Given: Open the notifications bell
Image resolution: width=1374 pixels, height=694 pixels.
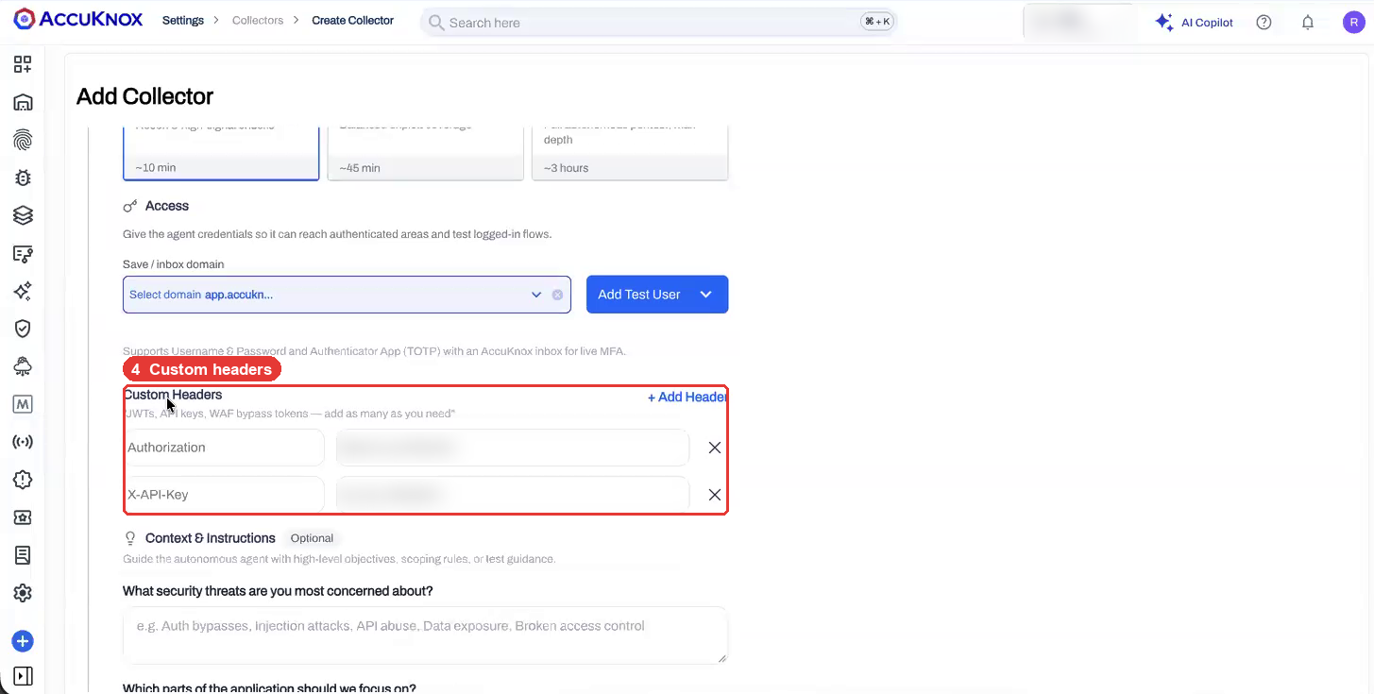Looking at the screenshot, I should tap(1308, 23).
